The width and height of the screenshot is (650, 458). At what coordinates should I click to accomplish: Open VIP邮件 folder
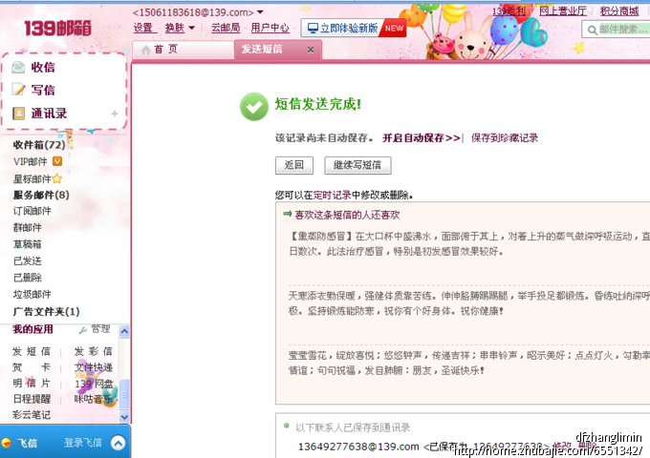click(31, 162)
